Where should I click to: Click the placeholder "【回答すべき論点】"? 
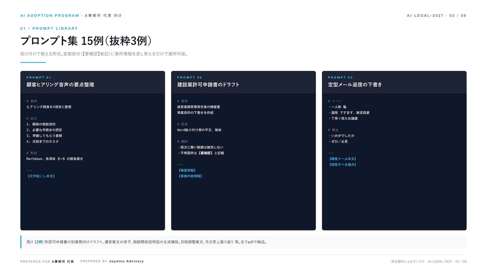(342, 165)
